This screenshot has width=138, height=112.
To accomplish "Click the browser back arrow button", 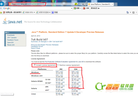I will tap(2, 4).
